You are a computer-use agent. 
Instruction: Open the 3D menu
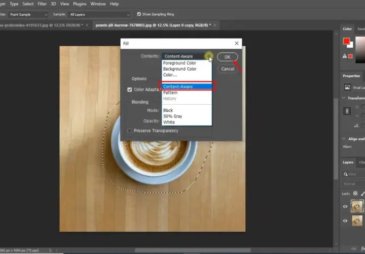[53, 4]
